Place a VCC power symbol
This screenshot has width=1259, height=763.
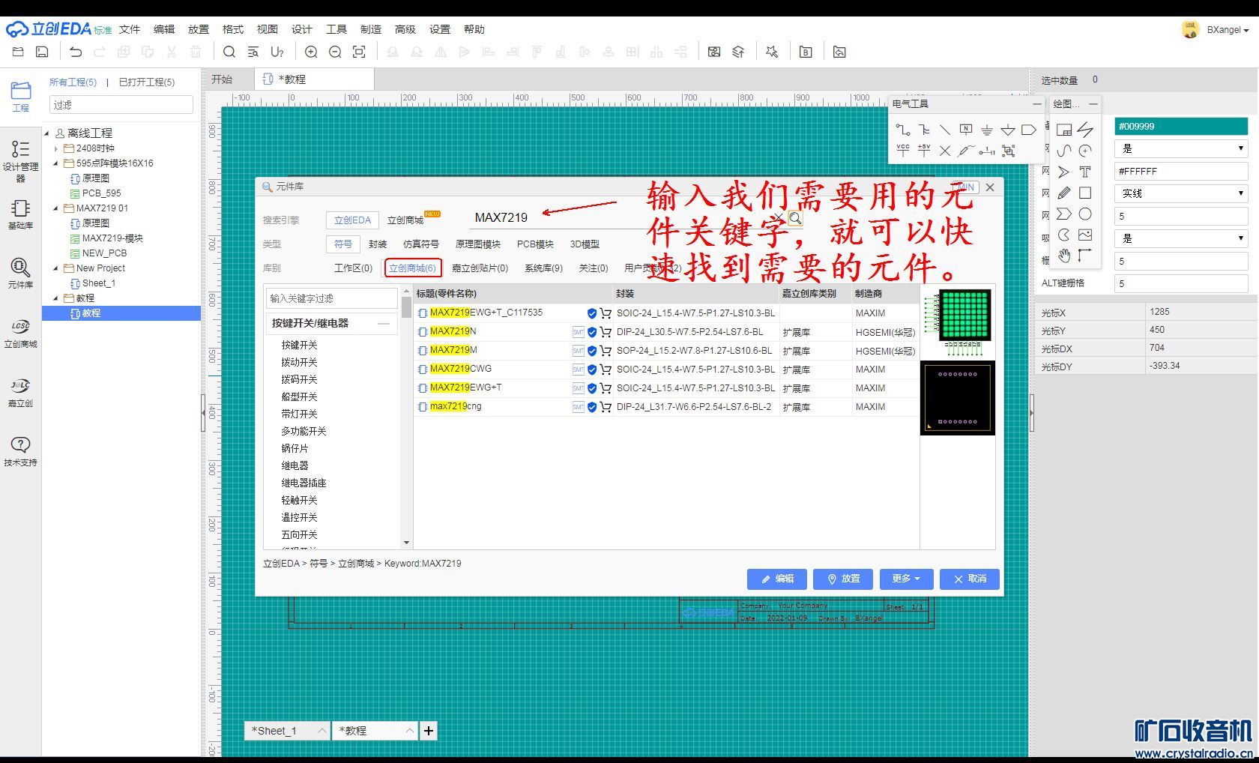tap(903, 151)
